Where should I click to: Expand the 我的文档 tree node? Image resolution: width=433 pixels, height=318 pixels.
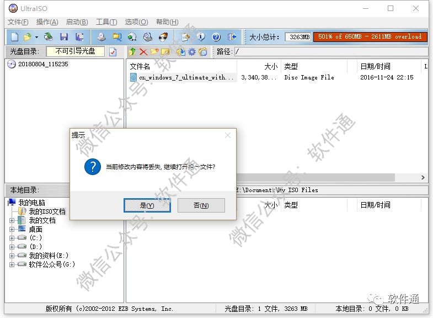pyautogui.click(x=12, y=220)
